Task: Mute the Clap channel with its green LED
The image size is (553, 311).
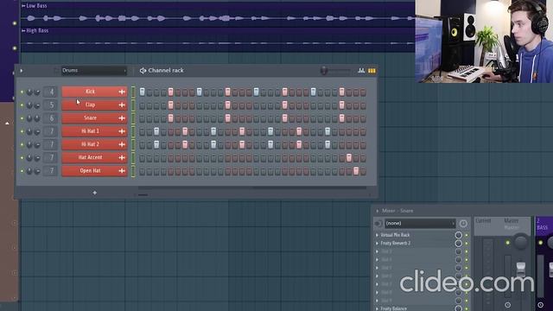Action: coord(22,105)
